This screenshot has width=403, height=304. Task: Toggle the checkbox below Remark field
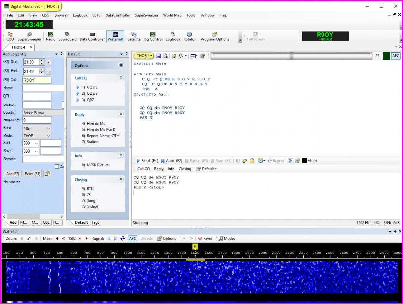pos(57,166)
